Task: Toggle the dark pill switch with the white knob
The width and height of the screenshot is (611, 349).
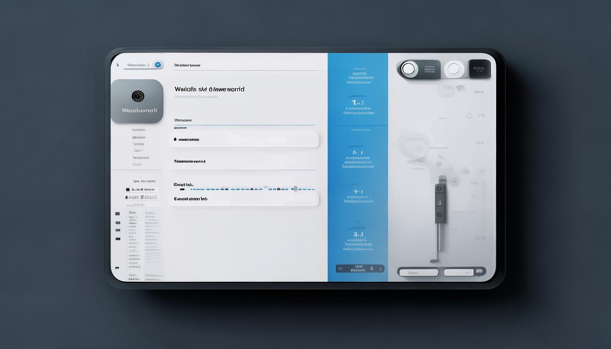Action: point(419,69)
